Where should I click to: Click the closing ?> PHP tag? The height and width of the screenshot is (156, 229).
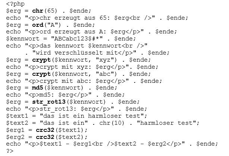coord(10,151)
